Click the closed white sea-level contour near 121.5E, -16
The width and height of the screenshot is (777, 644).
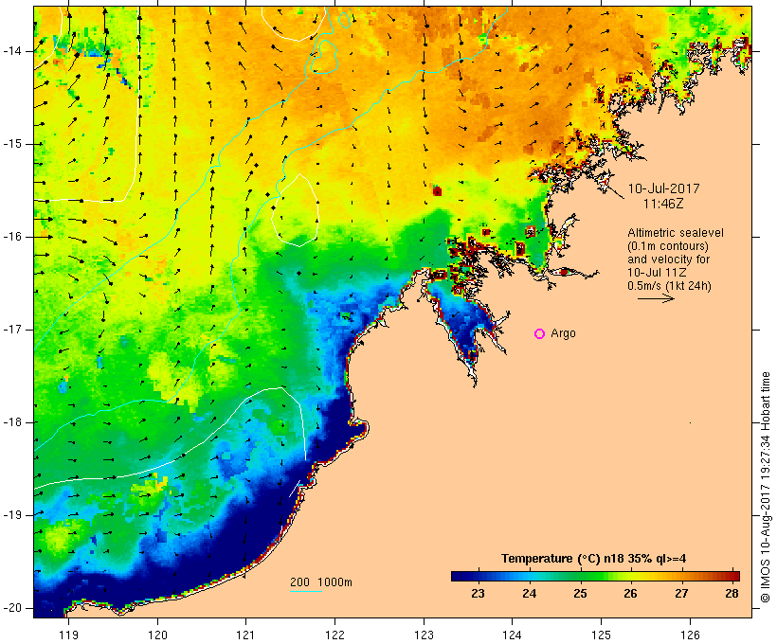tap(296, 210)
